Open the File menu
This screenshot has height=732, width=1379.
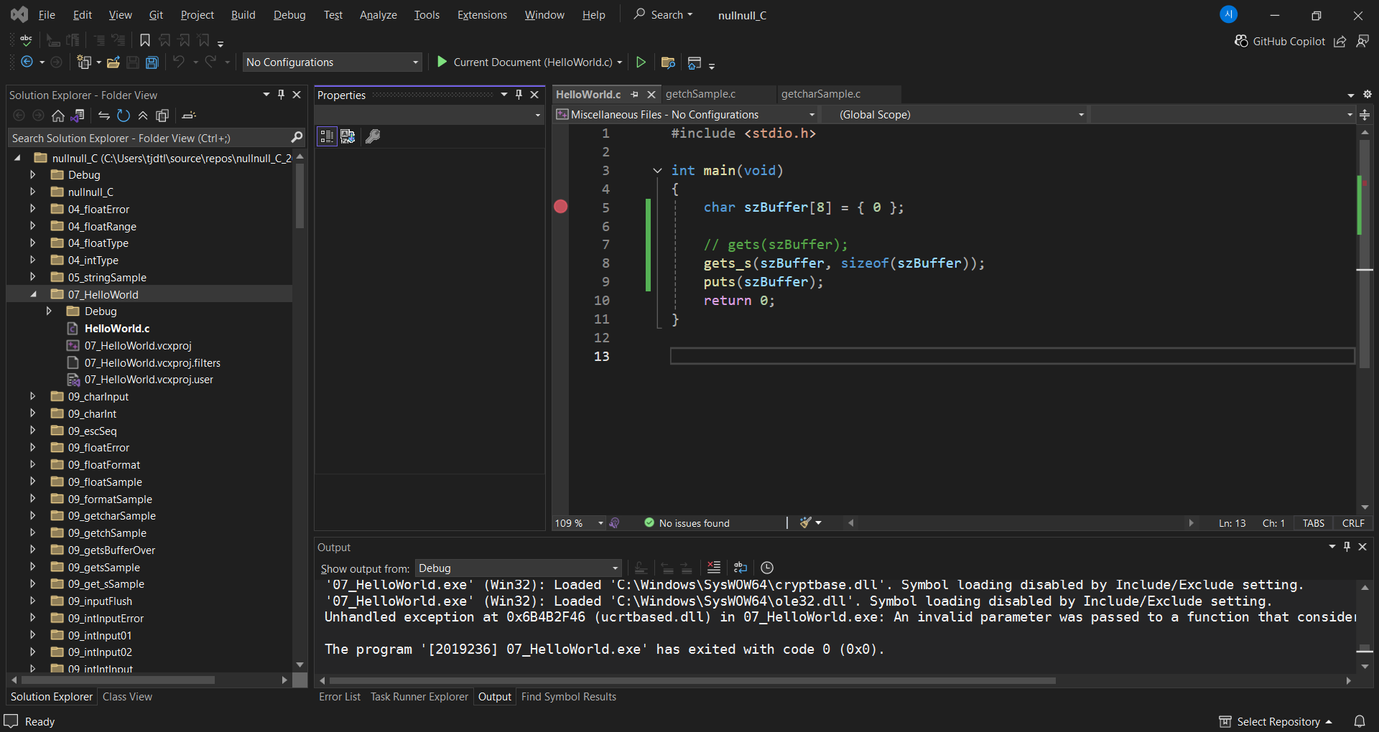pyautogui.click(x=47, y=15)
